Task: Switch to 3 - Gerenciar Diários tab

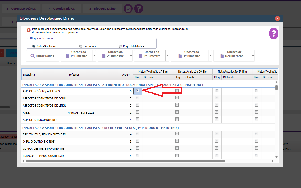Action: click(21, 9)
